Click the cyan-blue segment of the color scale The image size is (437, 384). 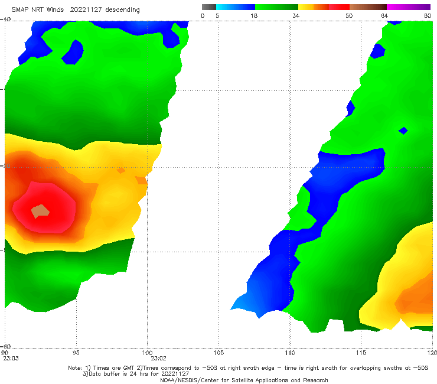tap(236, 7)
